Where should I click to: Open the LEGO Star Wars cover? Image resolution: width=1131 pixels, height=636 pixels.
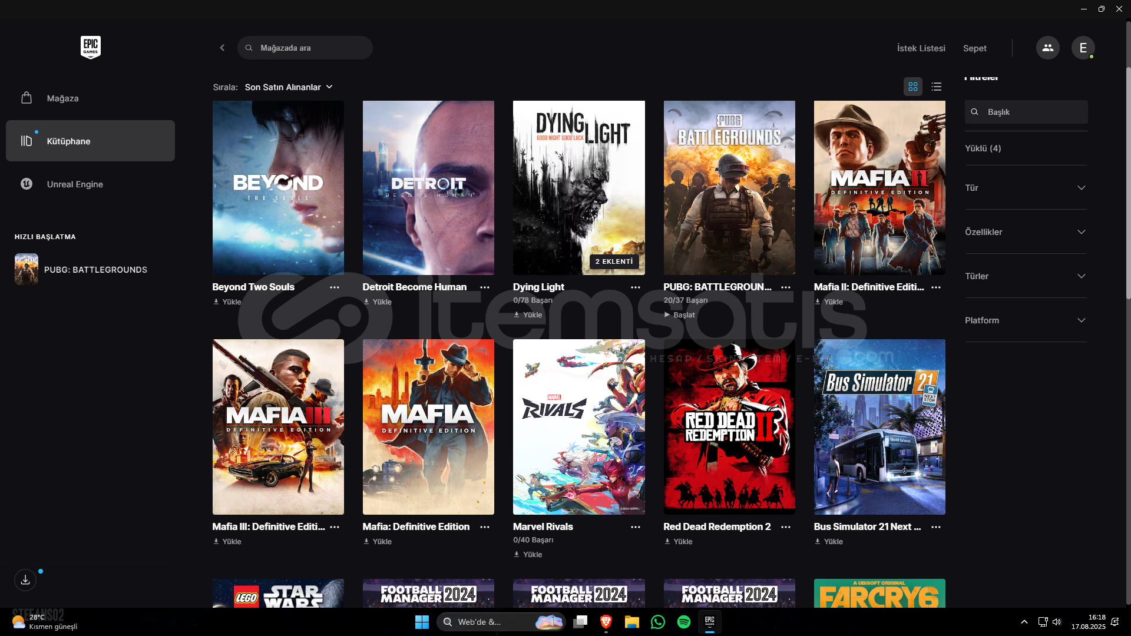[x=278, y=593]
